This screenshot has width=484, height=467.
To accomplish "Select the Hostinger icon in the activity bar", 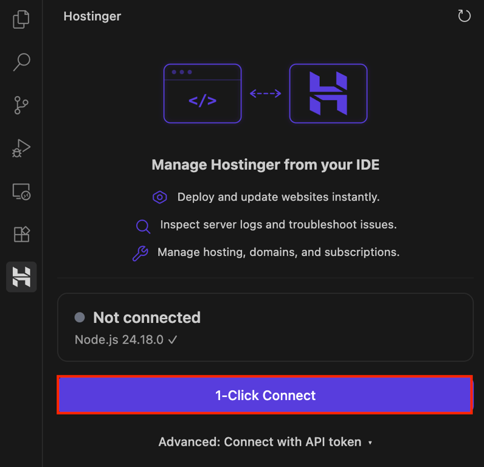I will click(x=21, y=277).
